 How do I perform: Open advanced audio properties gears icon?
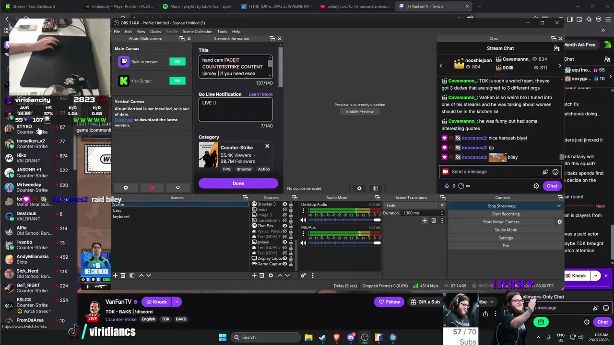[x=303, y=276]
